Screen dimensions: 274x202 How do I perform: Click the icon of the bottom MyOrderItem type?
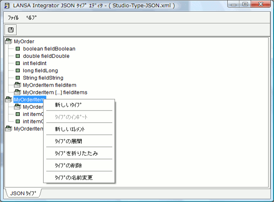click(9, 129)
